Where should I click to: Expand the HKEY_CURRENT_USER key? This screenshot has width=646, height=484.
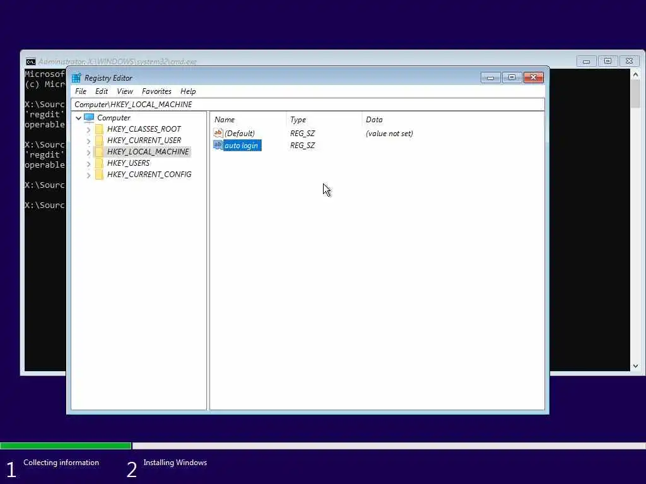click(88, 141)
